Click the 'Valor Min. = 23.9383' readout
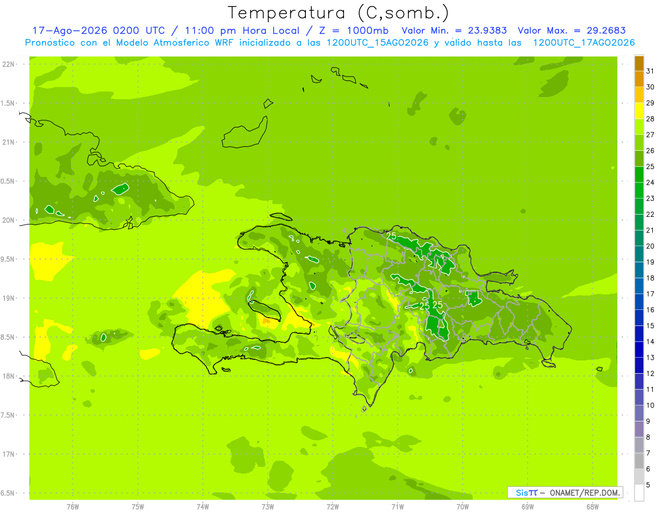665x514 pixels. [x=454, y=31]
